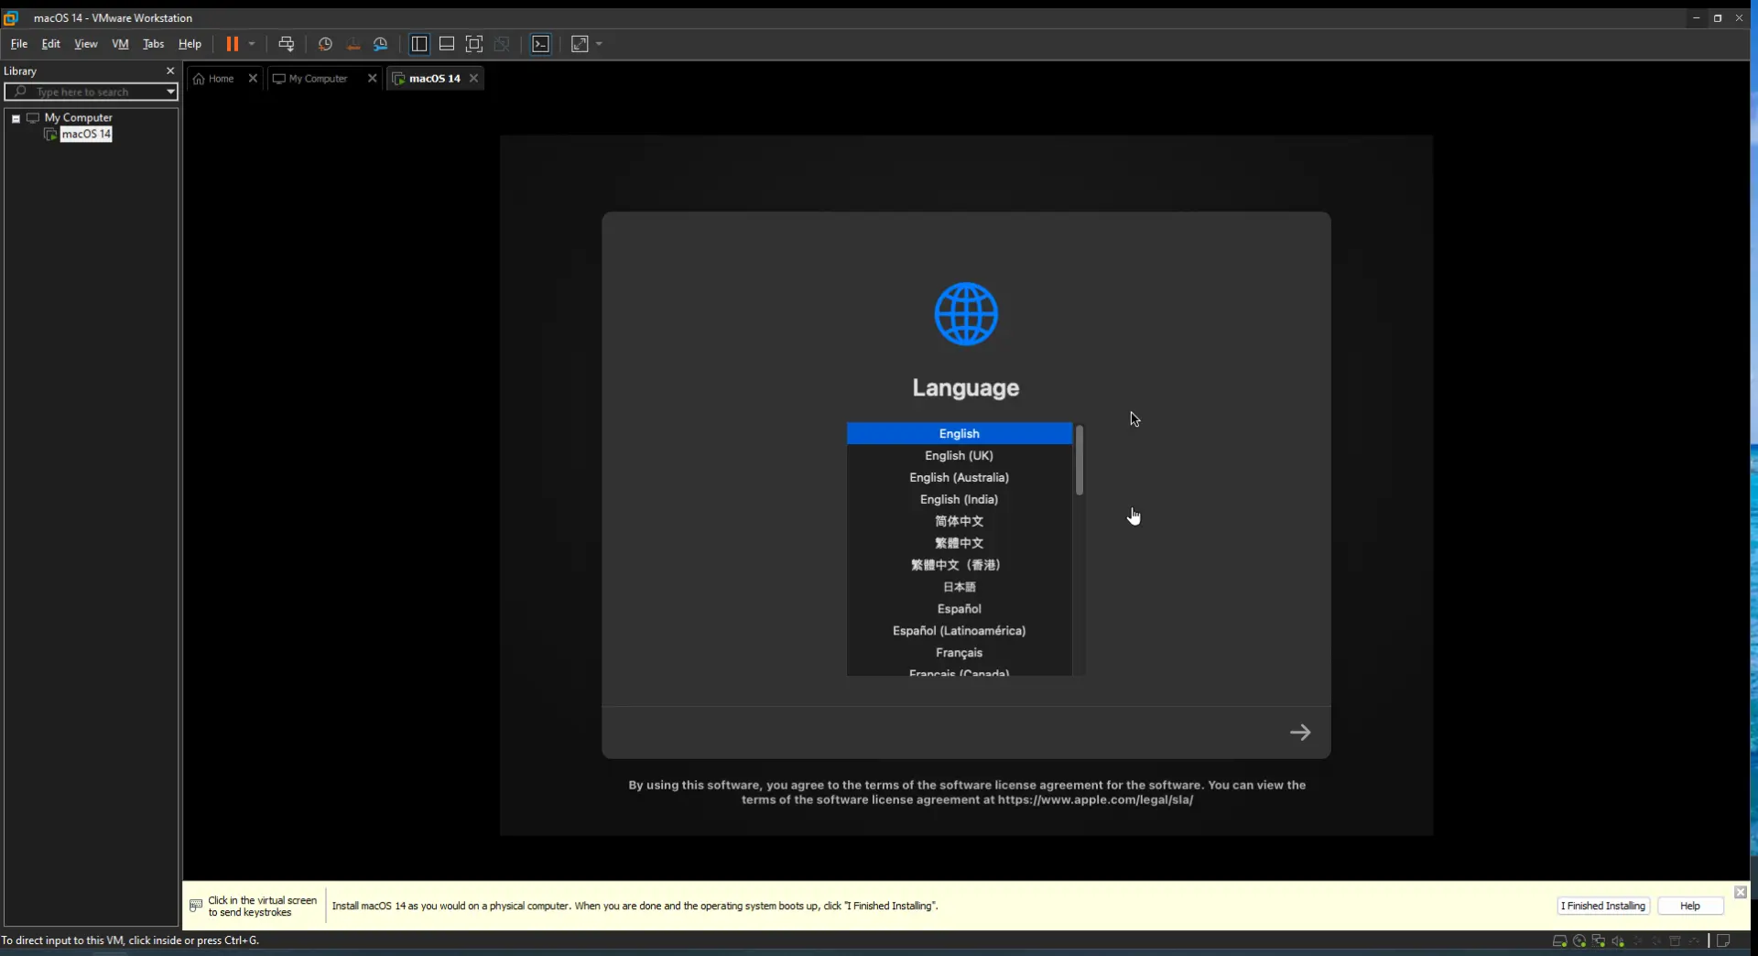Screen dimensions: 1758x956
Task: Choose Français language
Action: [959, 653]
